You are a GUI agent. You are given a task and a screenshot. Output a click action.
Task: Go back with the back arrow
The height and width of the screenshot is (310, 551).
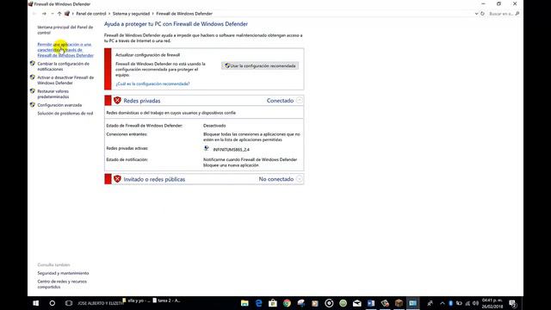34,14
